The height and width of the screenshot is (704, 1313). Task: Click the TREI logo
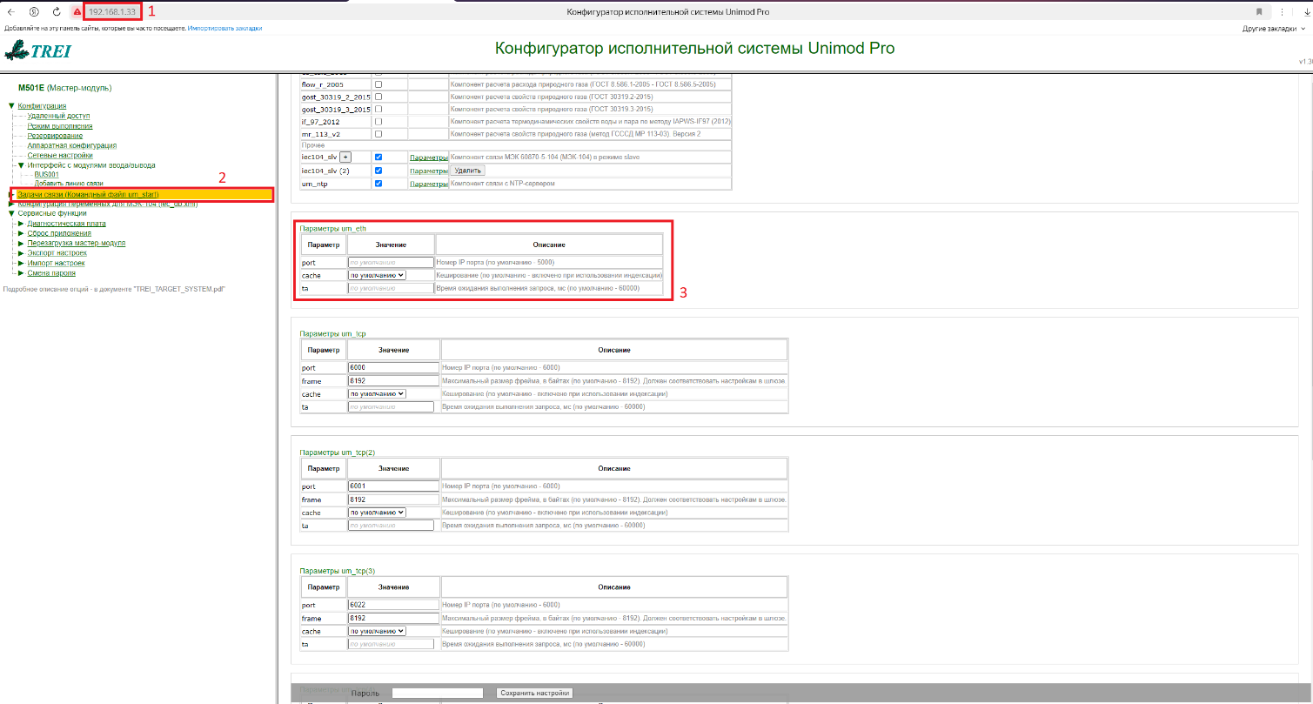[37, 50]
